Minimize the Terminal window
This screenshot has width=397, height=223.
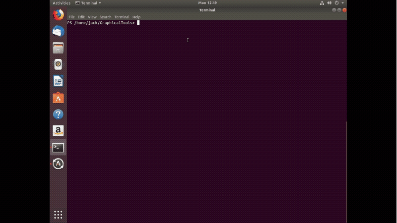coord(334,10)
